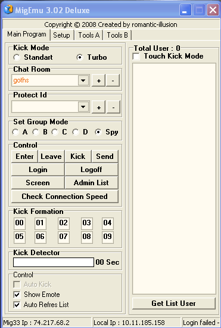
Task: Click the Mig33 Ip status text
Action: point(36,323)
